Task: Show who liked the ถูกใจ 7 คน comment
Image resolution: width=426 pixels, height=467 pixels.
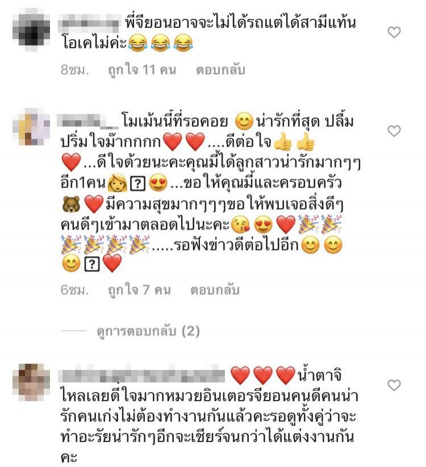Action: pyautogui.click(x=139, y=290)
